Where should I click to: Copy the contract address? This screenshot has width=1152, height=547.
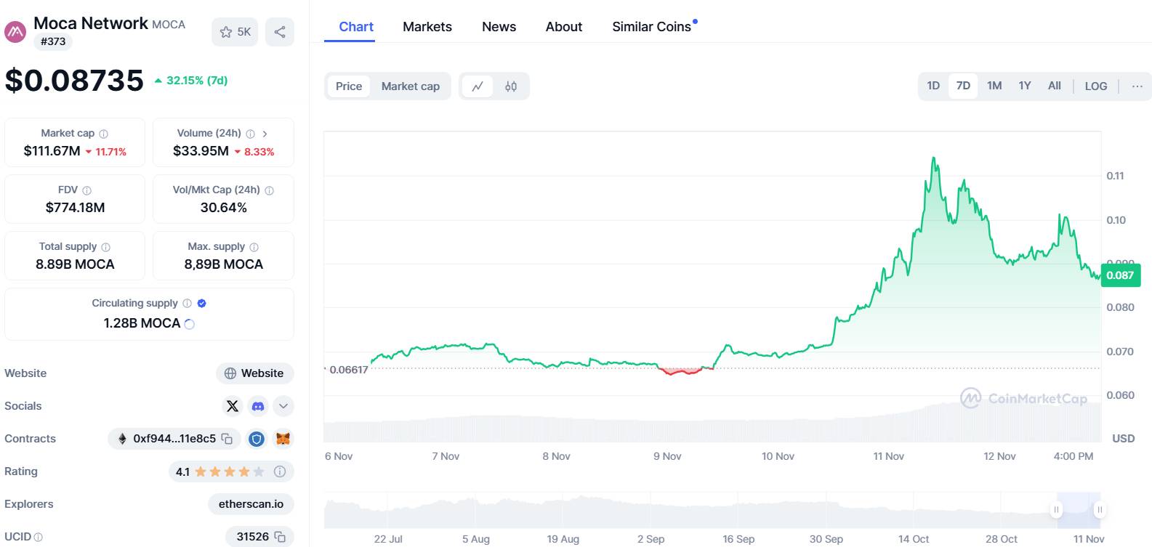point(227,439)
